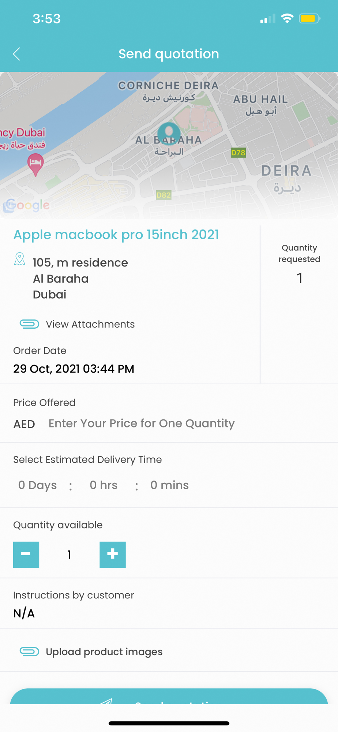Click the upload images paperclip icon
The width and height of the screenshot is (338, 732).
[29, 651]
